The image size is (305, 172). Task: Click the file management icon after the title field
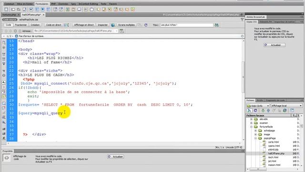217,25
